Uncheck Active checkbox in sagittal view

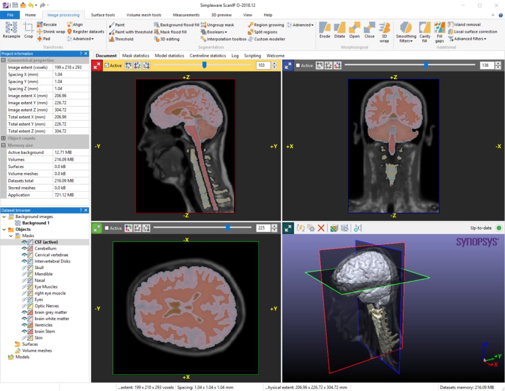[107, 66]
